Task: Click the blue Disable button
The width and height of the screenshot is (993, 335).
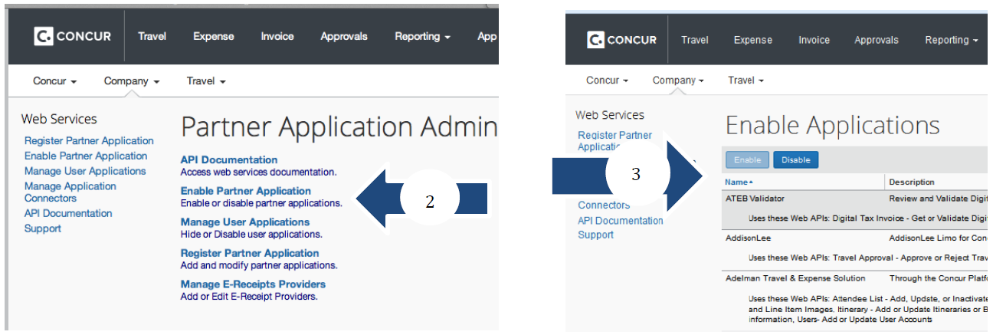Action: [795, 159]
